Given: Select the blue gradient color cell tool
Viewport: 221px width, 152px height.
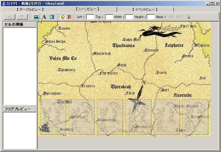Looking at the screenshot, I should click(52, 17).
